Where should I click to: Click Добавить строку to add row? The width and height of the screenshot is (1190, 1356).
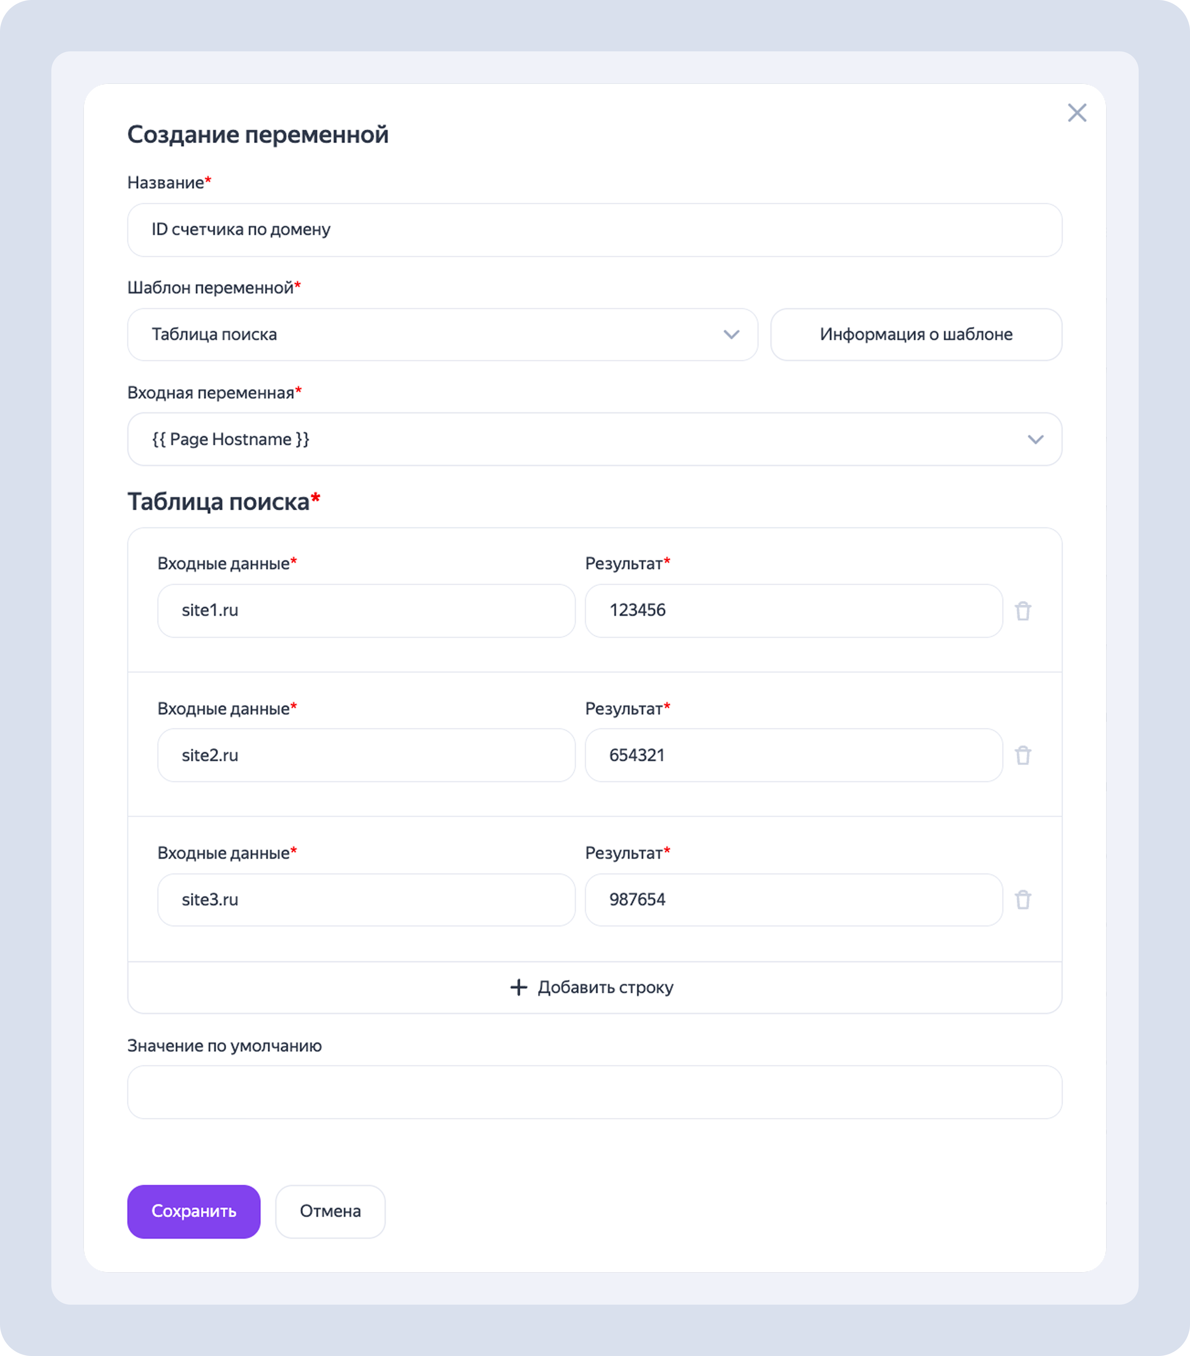pyautogui.click(x=605, y=987)
